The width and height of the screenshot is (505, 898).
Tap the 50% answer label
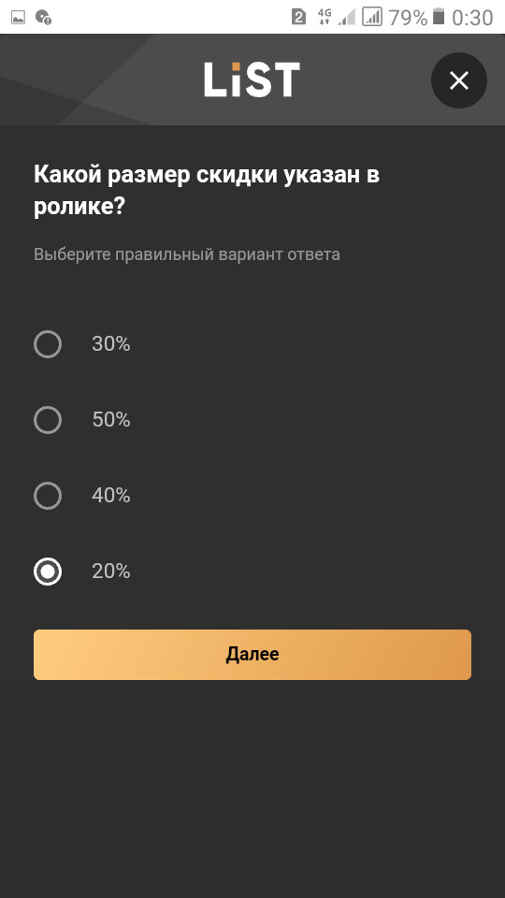(x=111, y=420)
